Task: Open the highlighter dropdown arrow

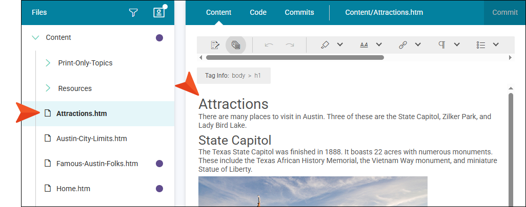Action: [x=340, y=44]
